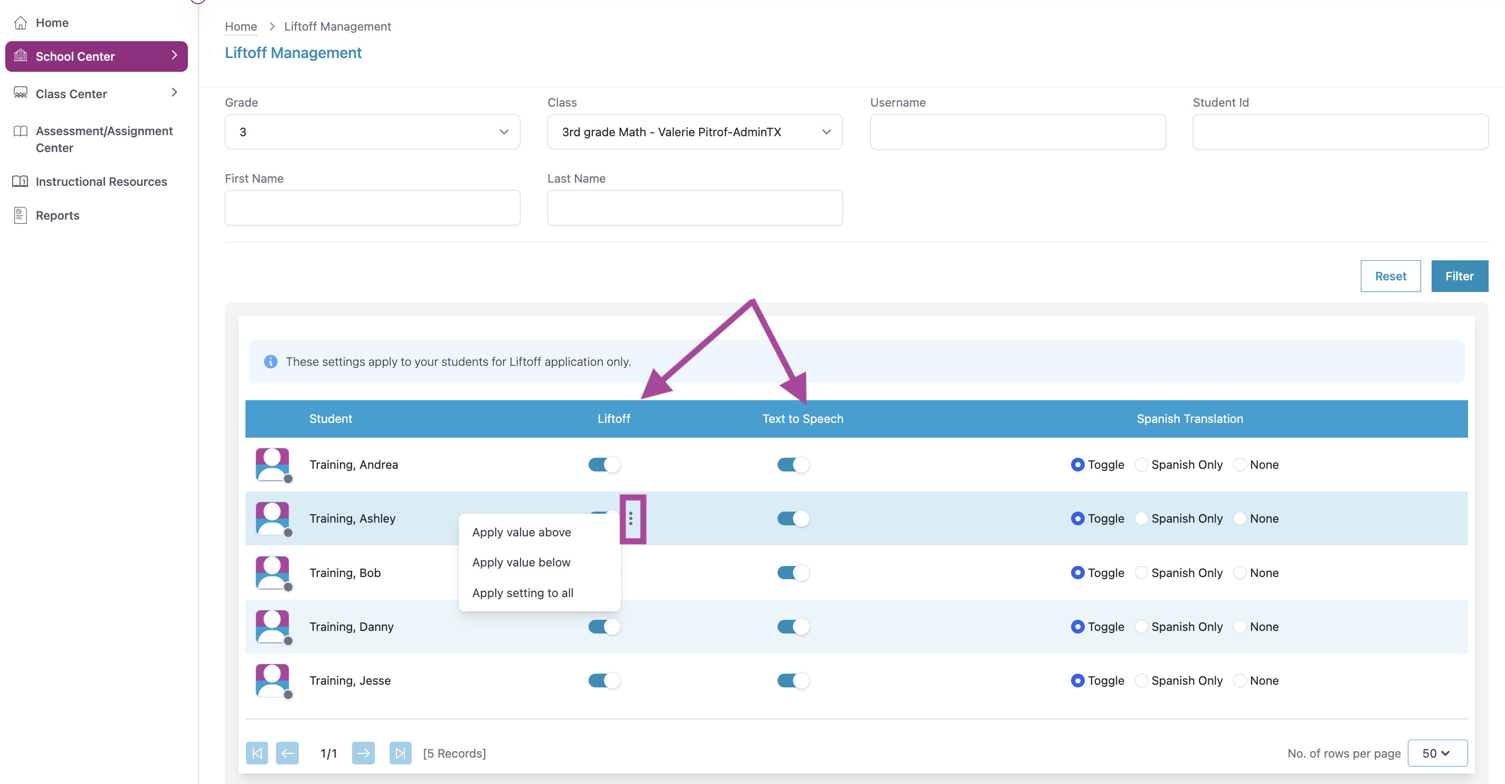Click the Liftoff column header
The height and width of the screenshot is (784, 1505).
613,418
